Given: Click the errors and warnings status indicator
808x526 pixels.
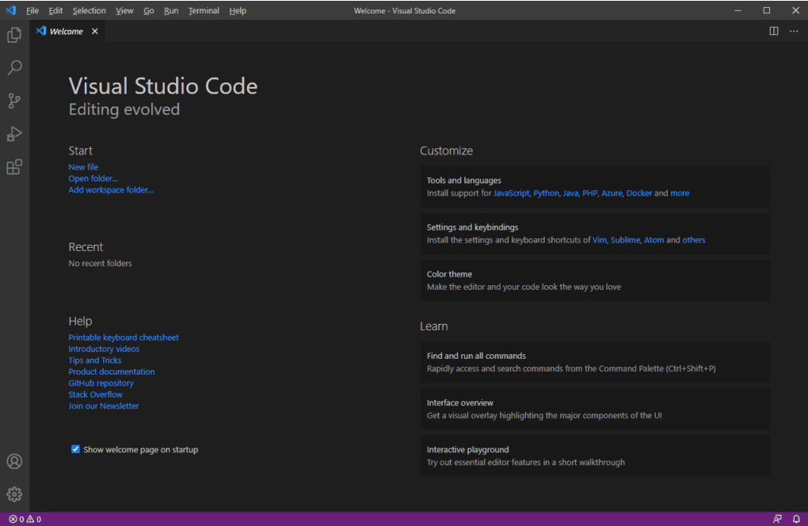Looking at the screenshot, I should click(x=23, y=519).
